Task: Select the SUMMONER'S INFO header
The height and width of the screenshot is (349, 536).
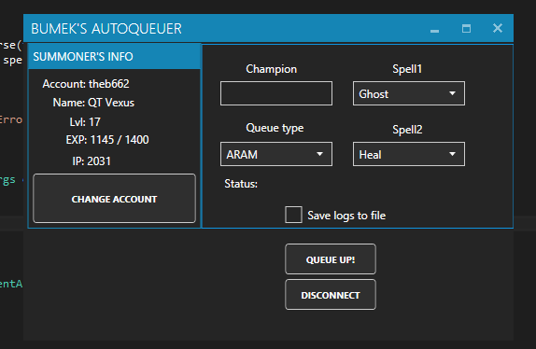Action: 114,57
